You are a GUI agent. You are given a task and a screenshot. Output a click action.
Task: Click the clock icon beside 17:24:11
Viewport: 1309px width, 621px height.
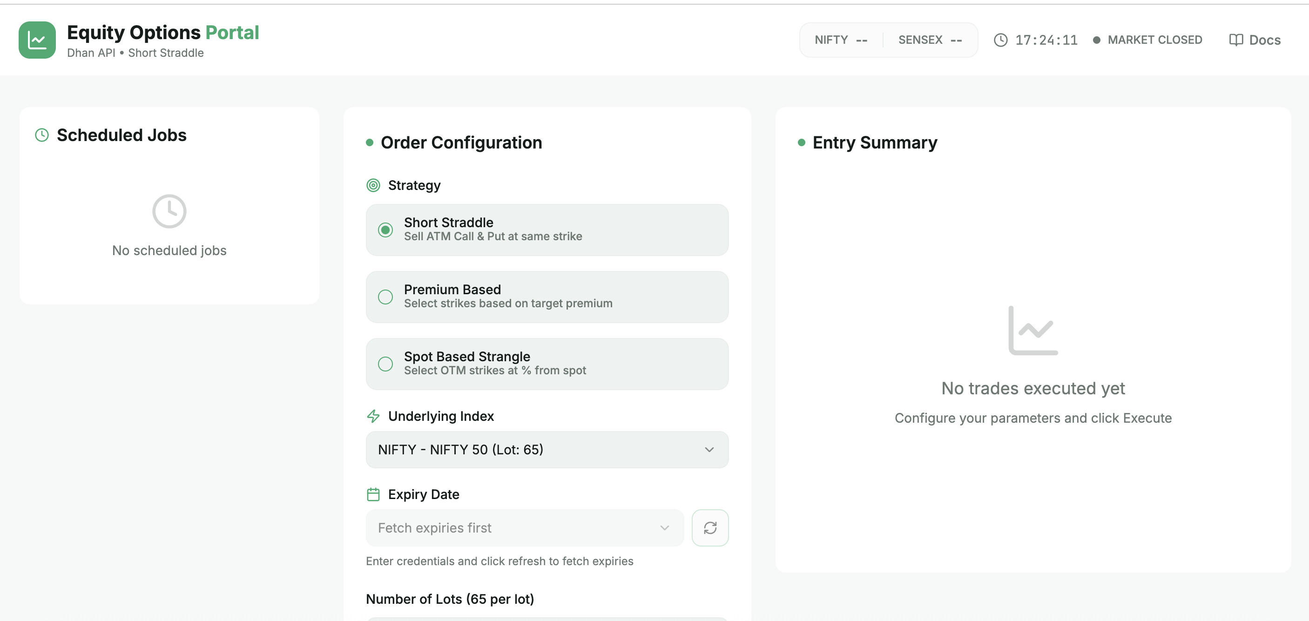1000,40
